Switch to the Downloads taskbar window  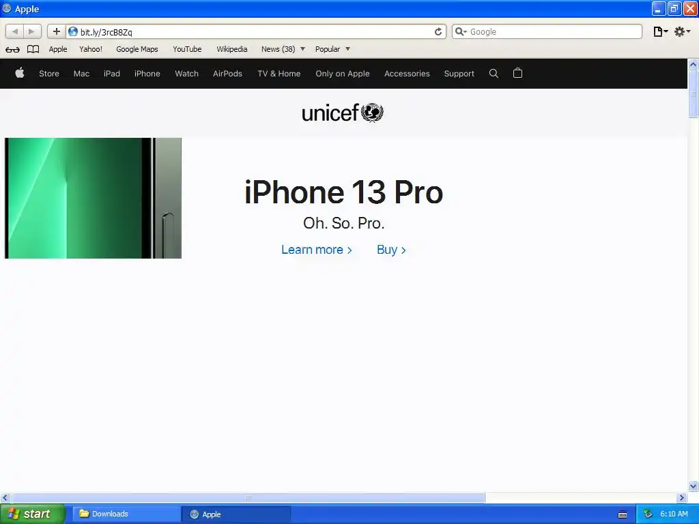click(126, 514)
